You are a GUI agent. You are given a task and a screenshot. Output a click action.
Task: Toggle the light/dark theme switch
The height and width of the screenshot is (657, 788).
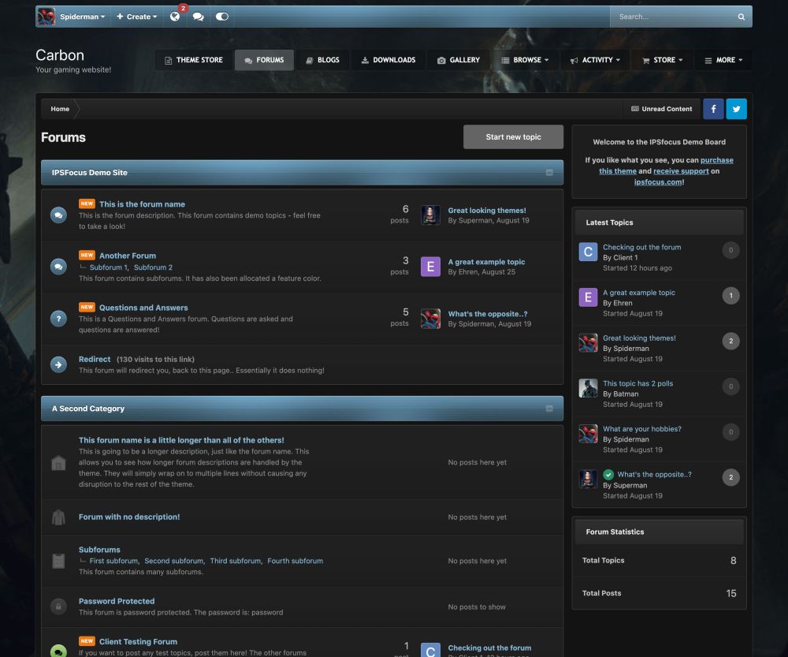221,17
